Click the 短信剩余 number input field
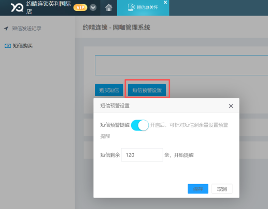 pos(142,155)
